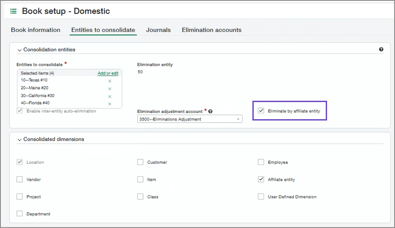Enable the Customer dimension checkbox
Image resolution: width=395 pixels, height=228 pixels.
(x=140, y=162)
